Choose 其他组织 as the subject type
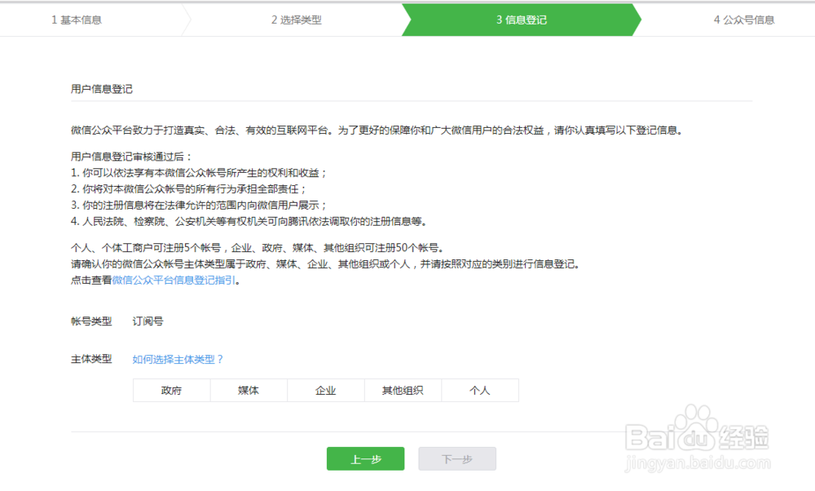 pos(403,390)
